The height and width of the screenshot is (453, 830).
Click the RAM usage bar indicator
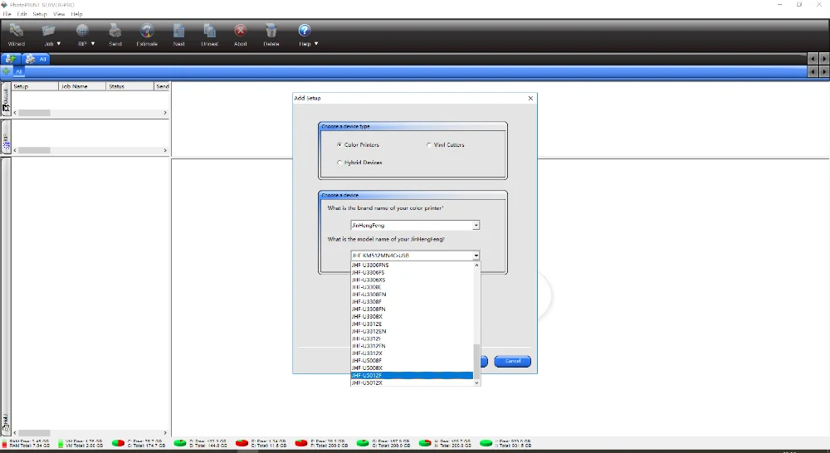point(5,443)
